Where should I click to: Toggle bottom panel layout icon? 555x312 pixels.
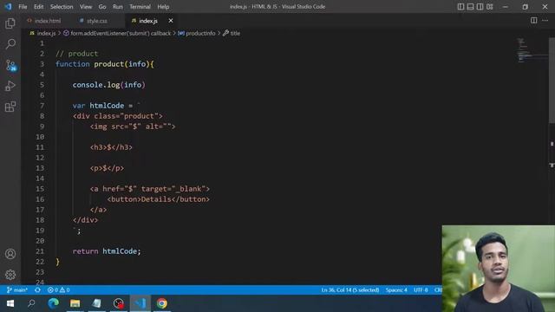pyautogui.click(x=470, y=6)
